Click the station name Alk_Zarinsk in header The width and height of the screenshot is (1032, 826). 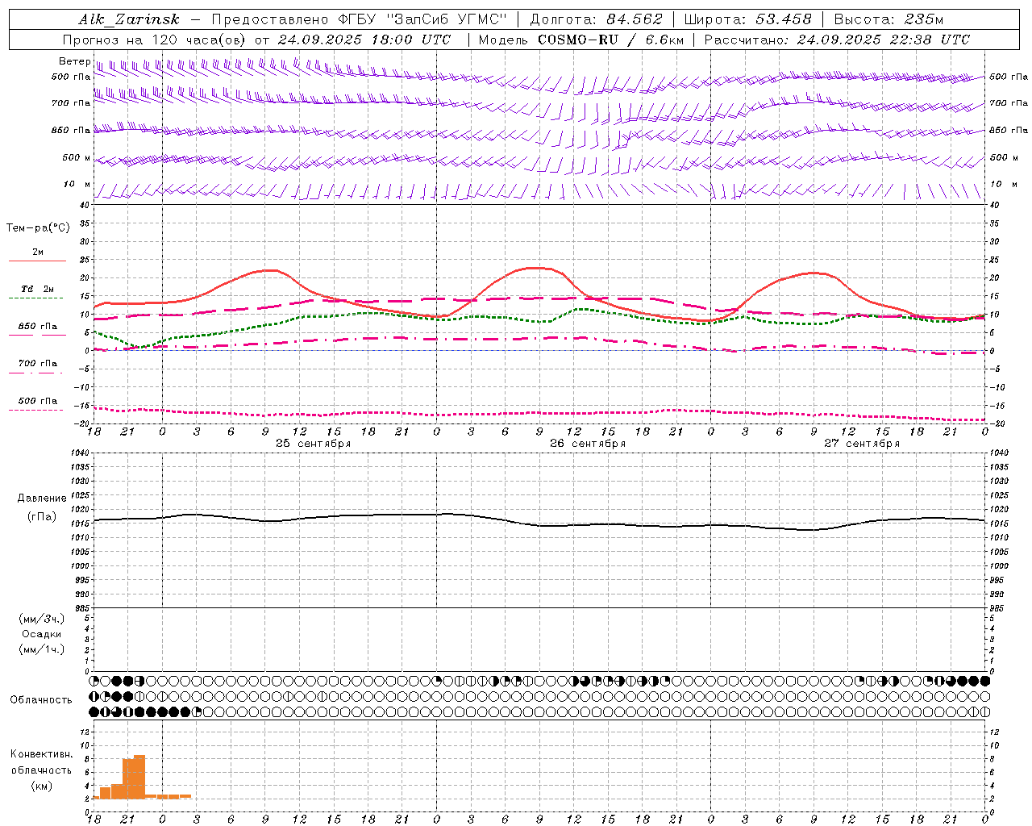(129, 19)
